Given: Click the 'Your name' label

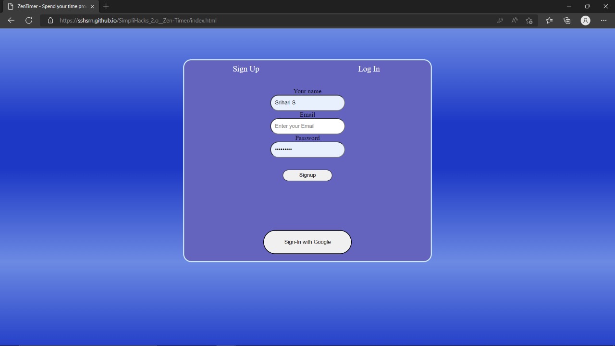Looking at the screenshot, I should point(307,91).
